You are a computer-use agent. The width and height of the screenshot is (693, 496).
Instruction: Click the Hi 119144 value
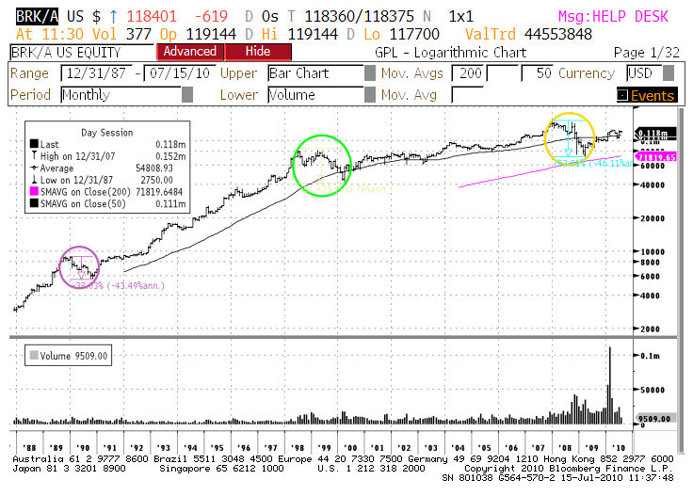313,34
